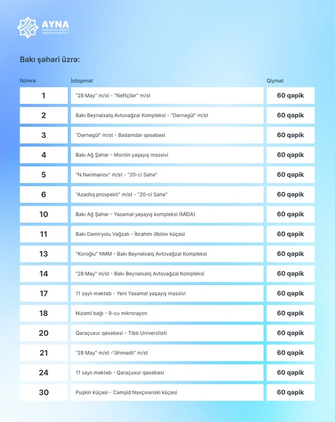Screen dimensions: 335x422
Task: Select the "İstiqamət" column header
Action: coord(82,81)
